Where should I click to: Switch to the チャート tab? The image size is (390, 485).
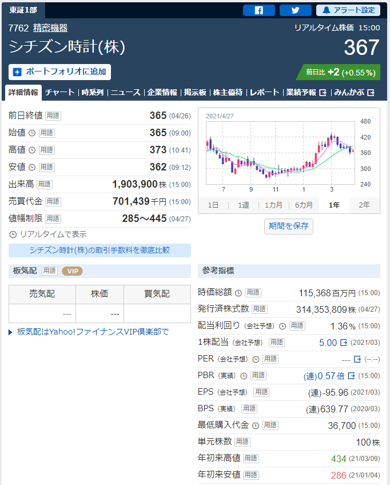click(x=59, y=93)
